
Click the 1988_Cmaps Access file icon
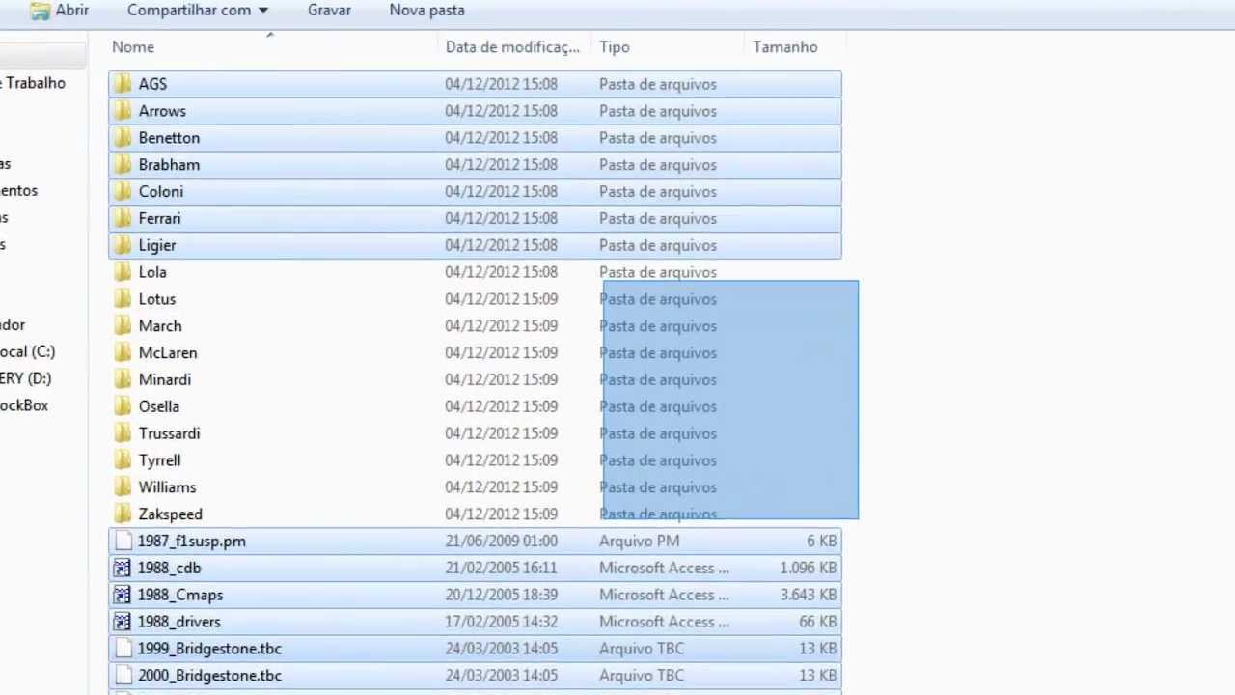coord(122,596)
